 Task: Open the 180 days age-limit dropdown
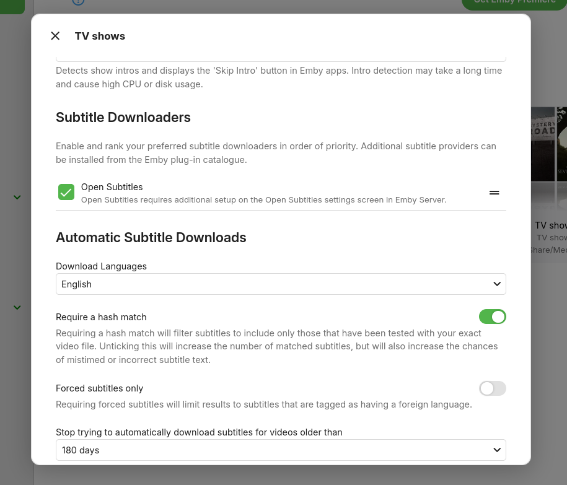[x=281, y=450]
